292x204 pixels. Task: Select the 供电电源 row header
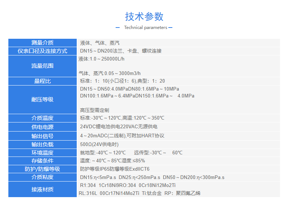coord(43,127)
